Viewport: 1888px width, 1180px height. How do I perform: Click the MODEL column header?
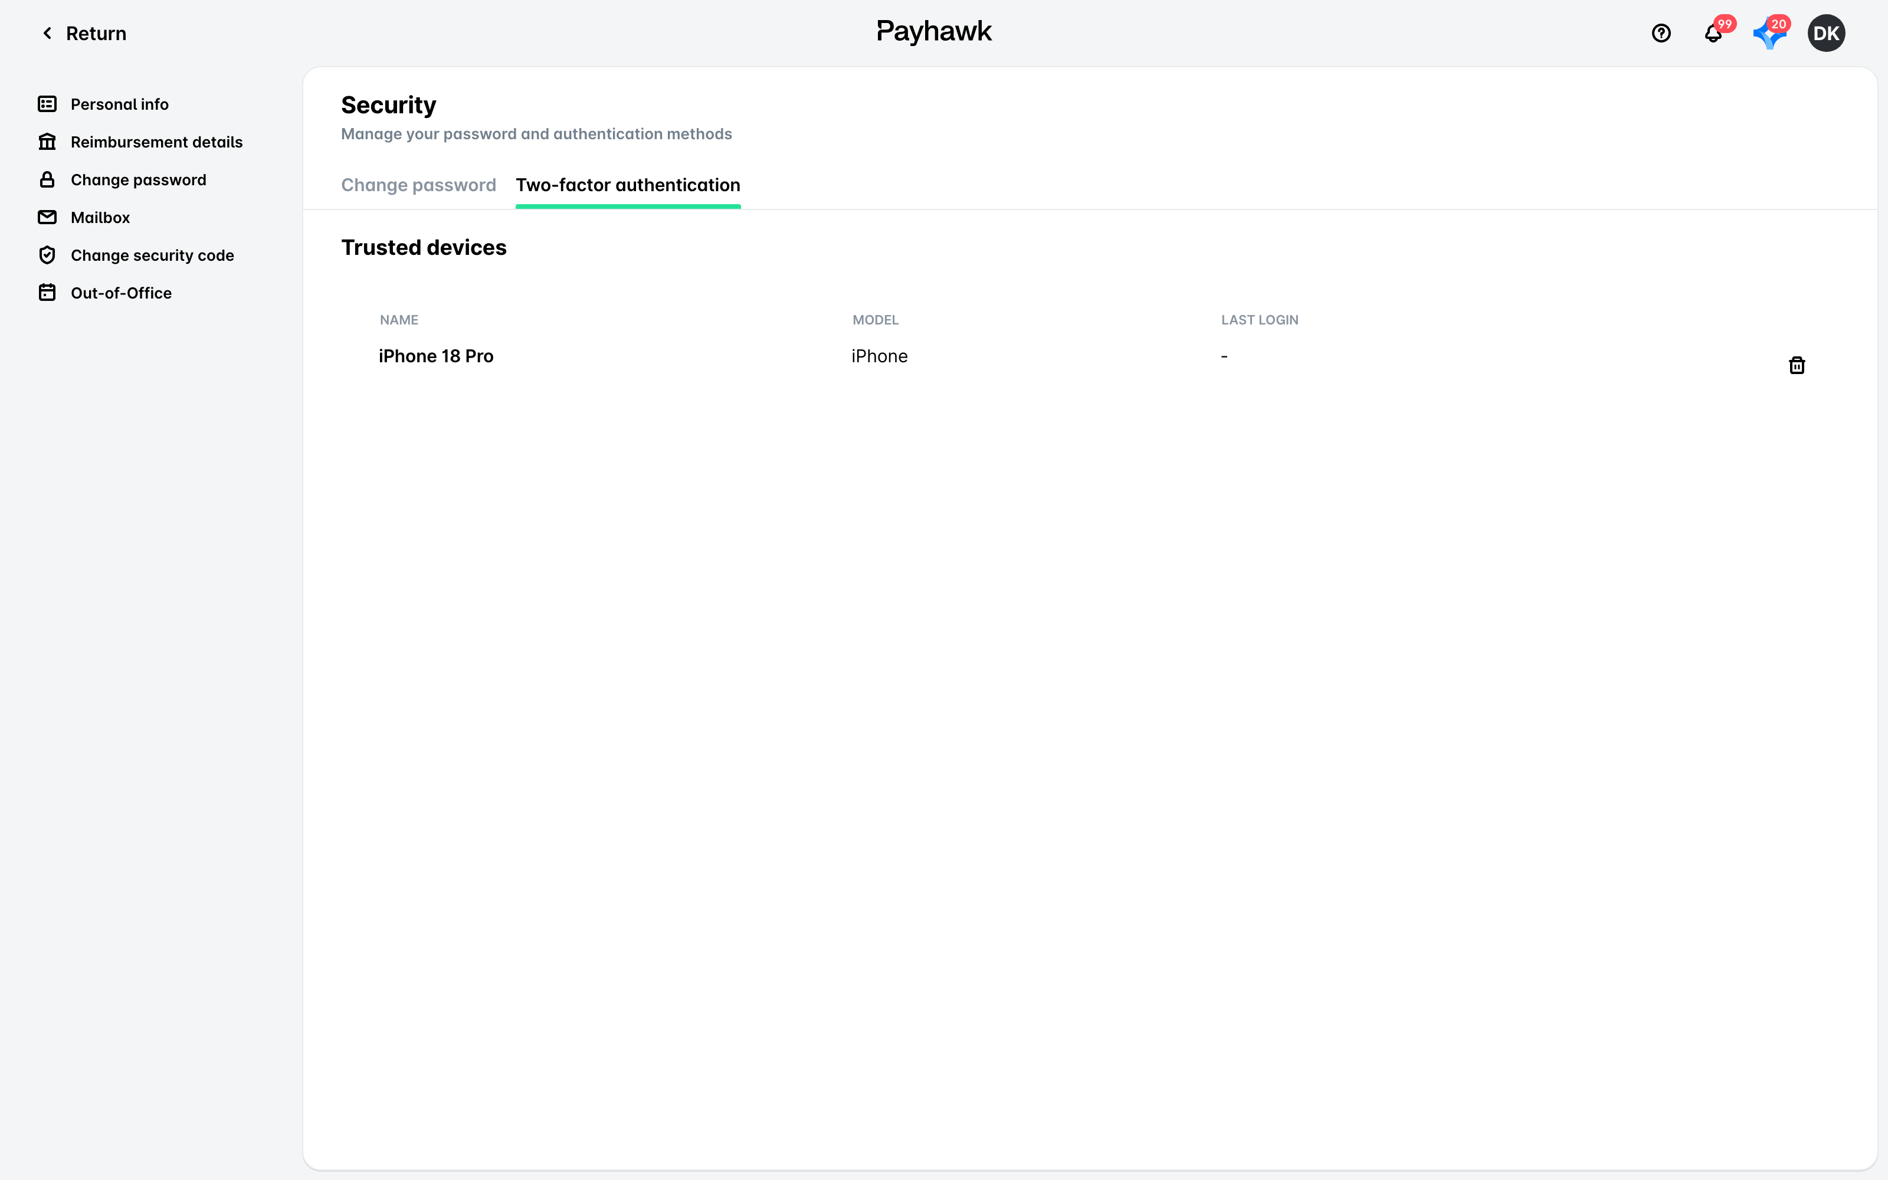pos(876,320)
